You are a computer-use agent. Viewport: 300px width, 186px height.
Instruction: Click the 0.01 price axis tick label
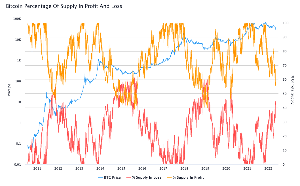pos(18,164)
